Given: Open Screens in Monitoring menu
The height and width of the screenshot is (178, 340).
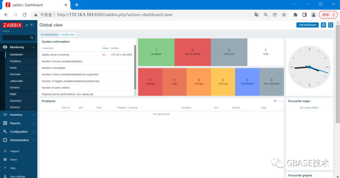Looking at the screenshot, I should pyautogui.click(x=21, y=87).
